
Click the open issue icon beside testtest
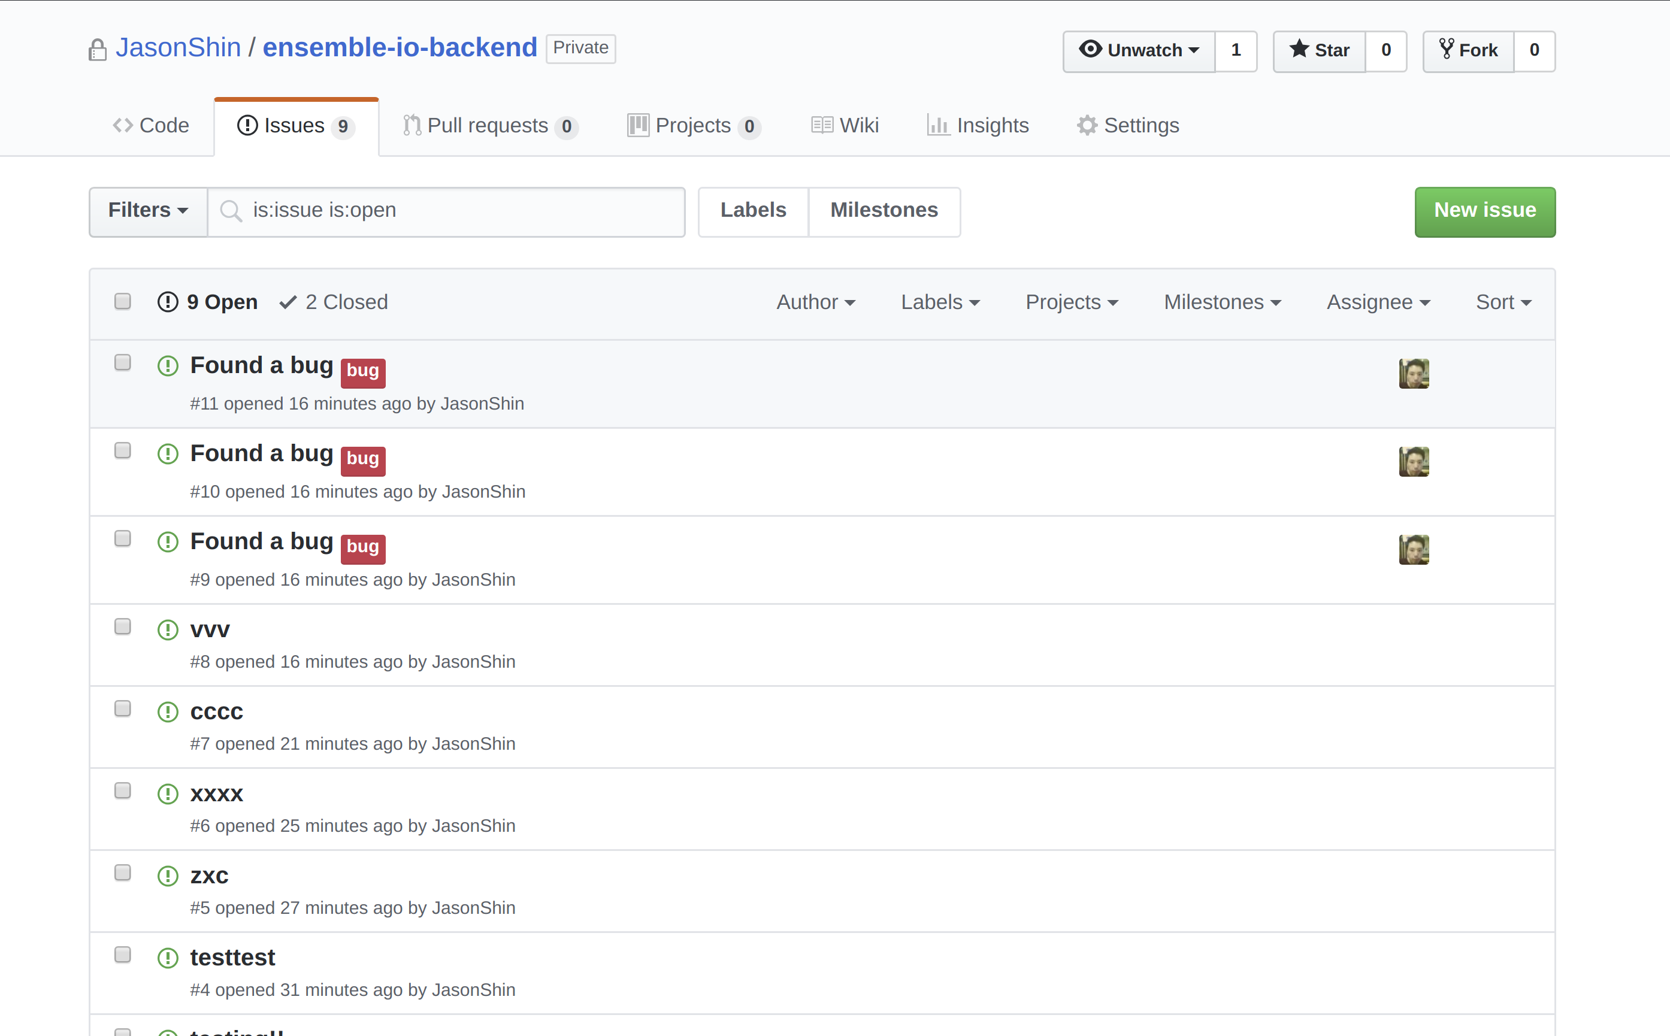(168, 958)
